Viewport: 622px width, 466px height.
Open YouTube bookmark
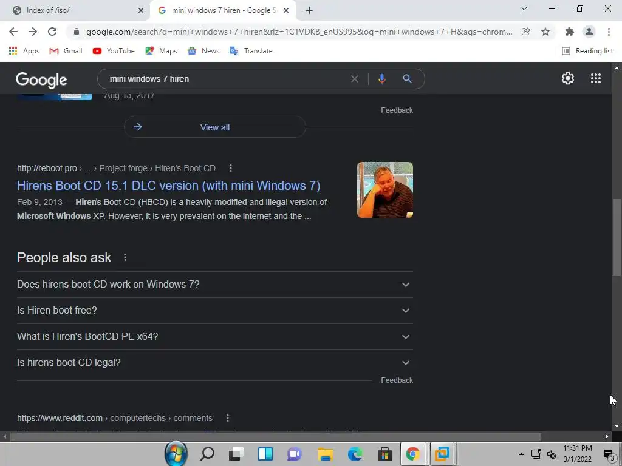pos(114,51)
